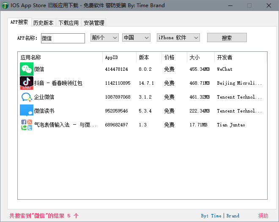Viewport: 279px width, 222px height.
Task: Sort by 版本 column header
Action: coord(149,57)
